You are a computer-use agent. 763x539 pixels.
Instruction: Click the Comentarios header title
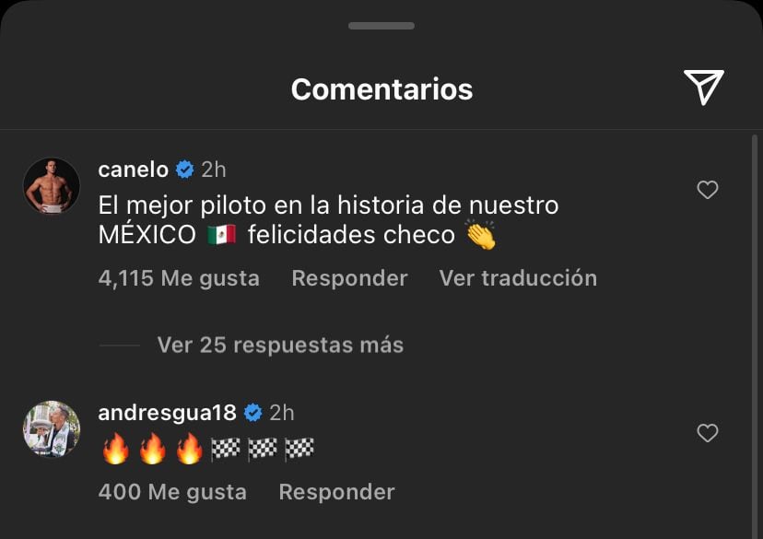tap(381, 89)
